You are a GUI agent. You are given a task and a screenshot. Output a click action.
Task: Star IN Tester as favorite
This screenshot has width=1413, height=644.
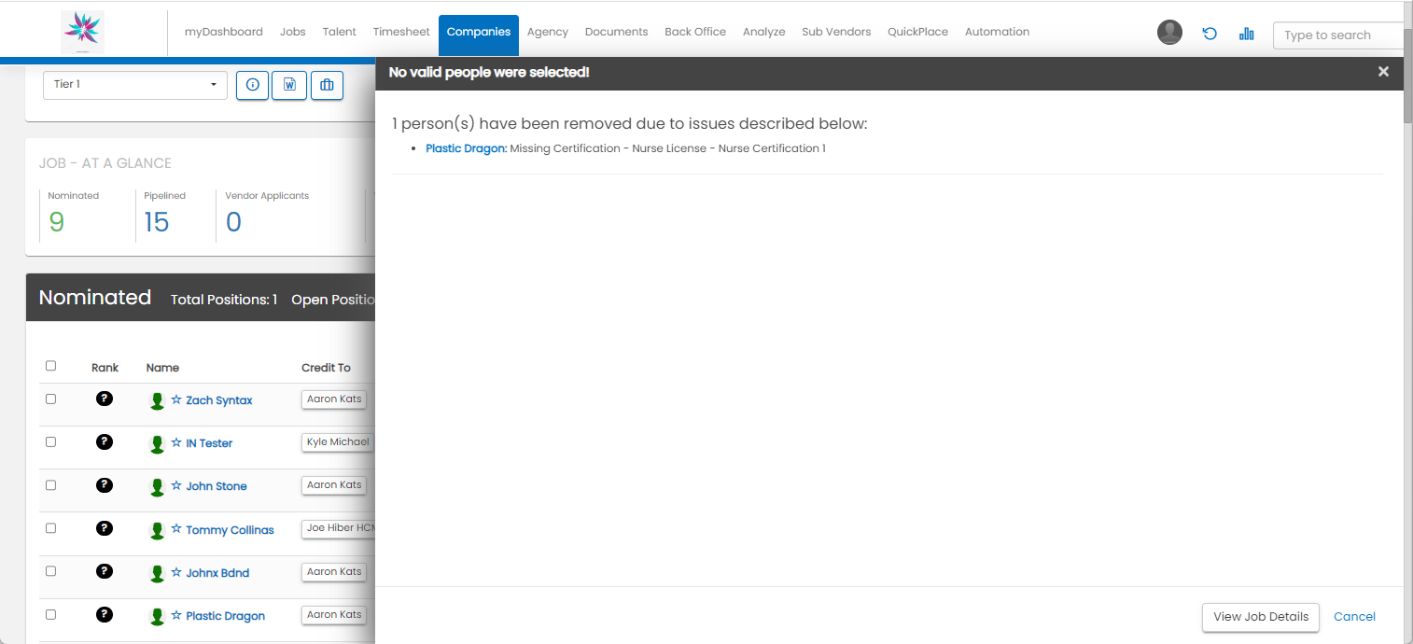point(176,442)
